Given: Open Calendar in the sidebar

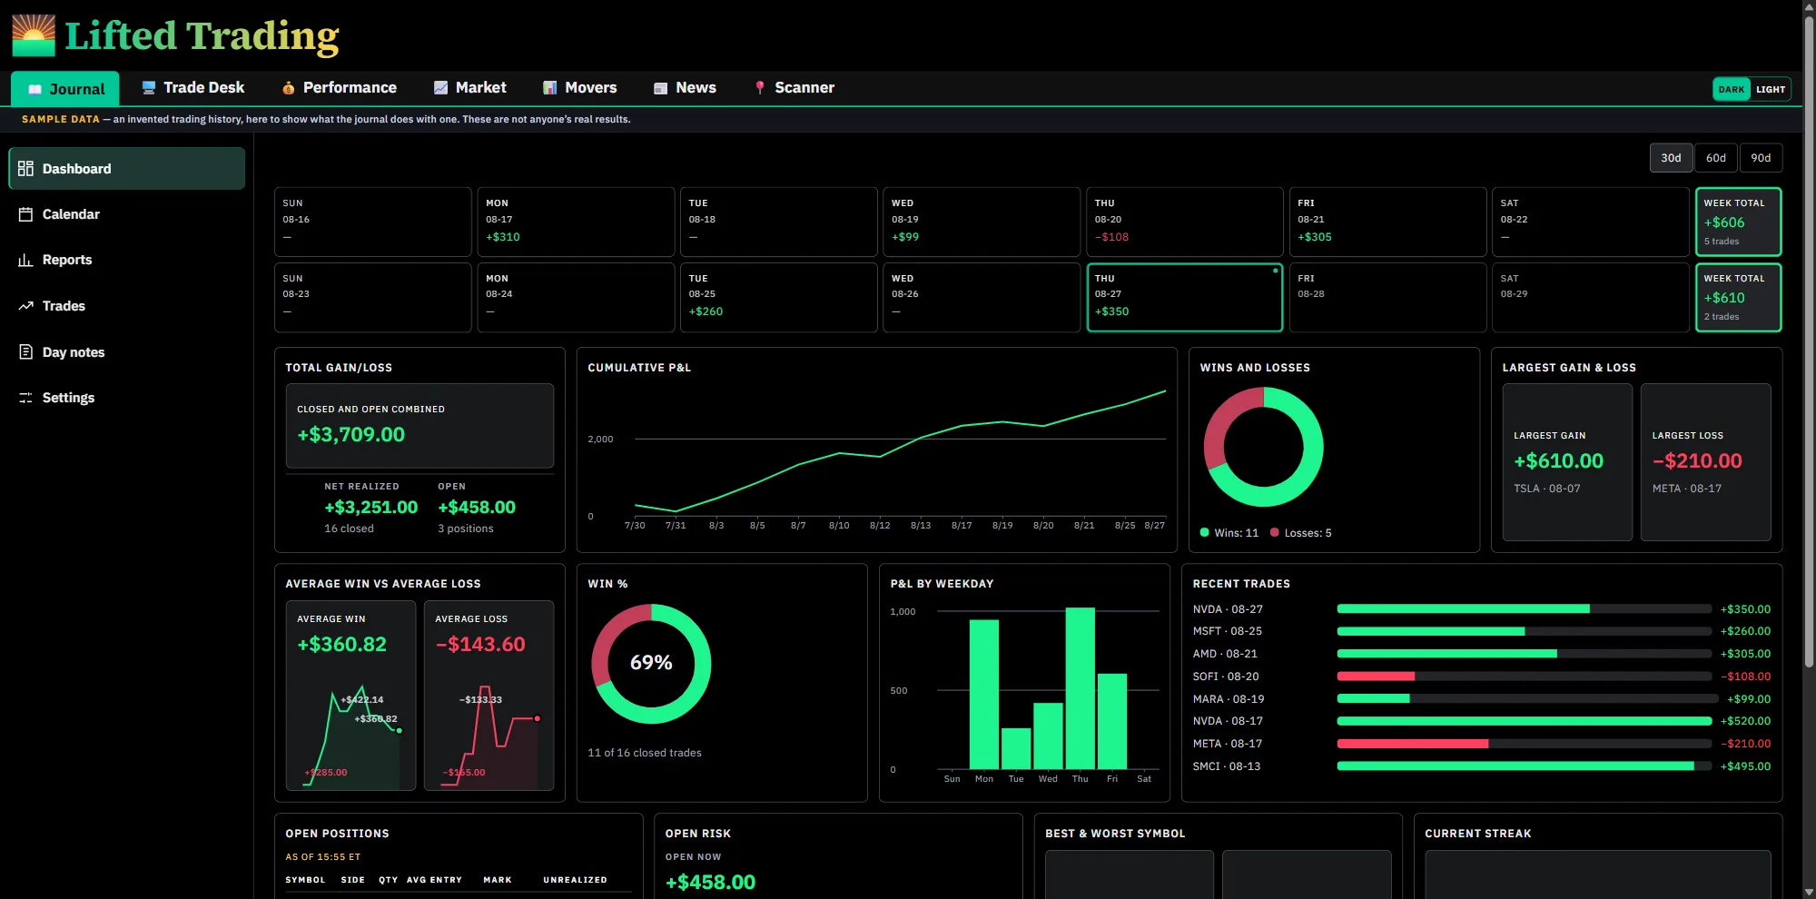Looking at the screenshot, I should point(127,214).
